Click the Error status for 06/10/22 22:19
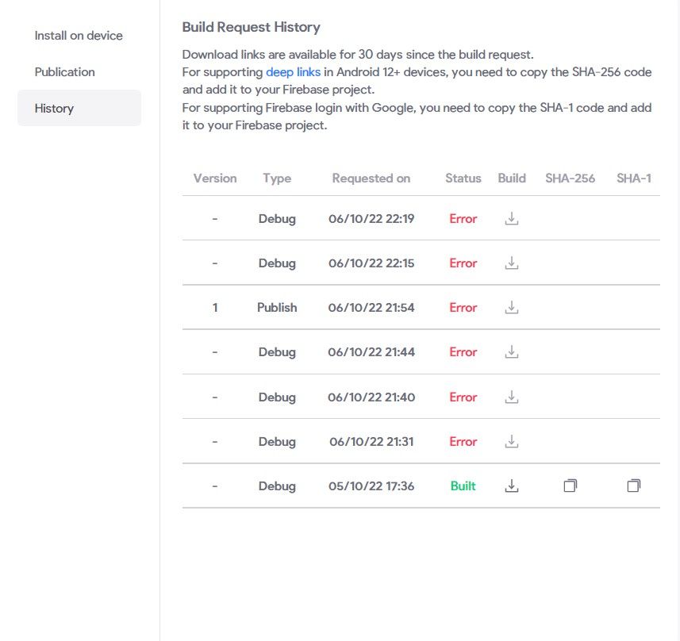This screenshot has width=680, height=641. point(463,219)
